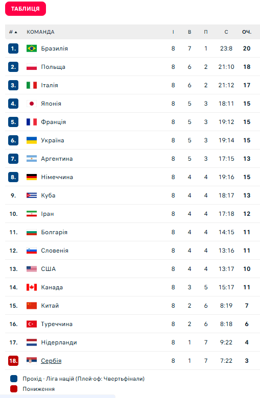
Task: Open the Сербія team link
Action: pyautogui.click(x=51, y=361)
